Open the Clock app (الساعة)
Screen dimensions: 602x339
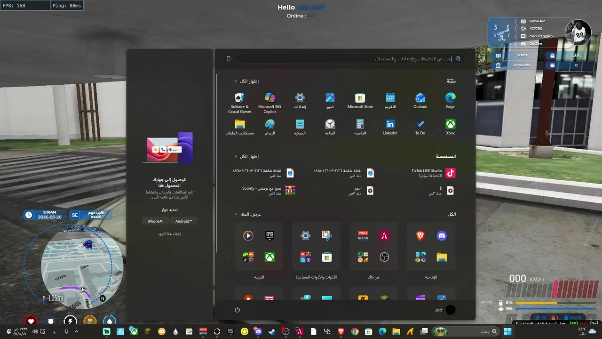coord(330,127)
